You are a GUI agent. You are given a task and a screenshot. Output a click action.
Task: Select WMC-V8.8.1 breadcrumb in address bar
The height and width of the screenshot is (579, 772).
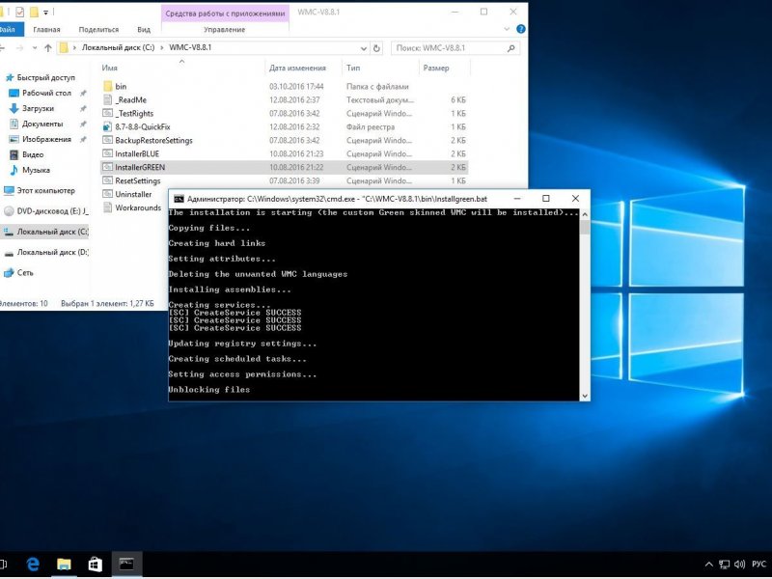[190, 47]
